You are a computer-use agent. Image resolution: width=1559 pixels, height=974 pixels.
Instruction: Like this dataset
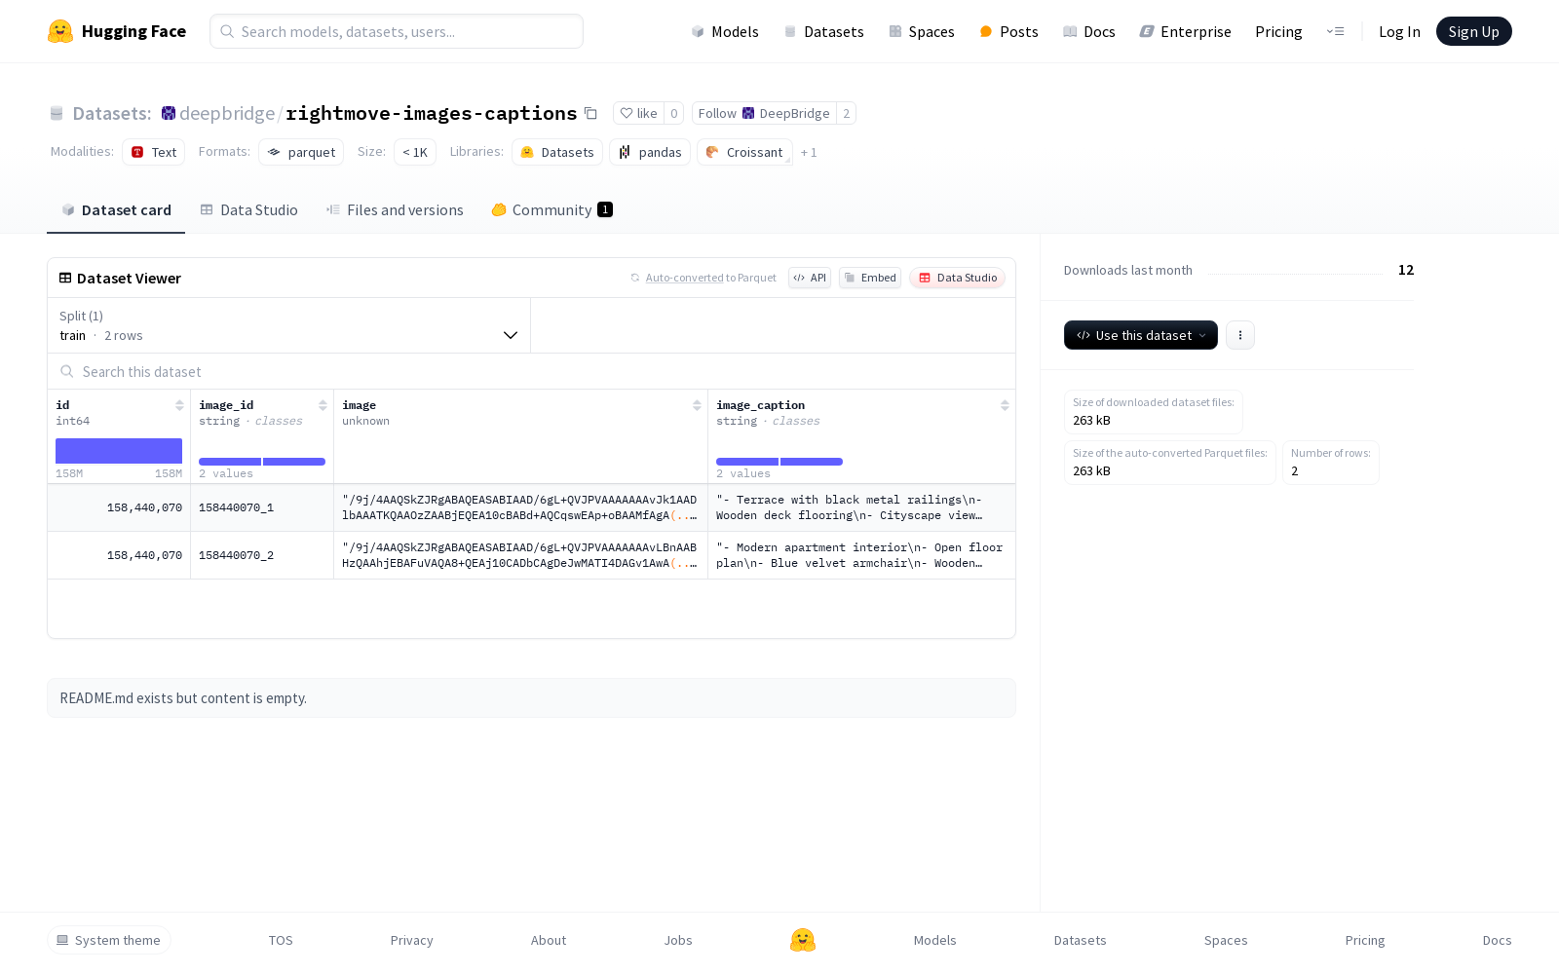[638, 113]
